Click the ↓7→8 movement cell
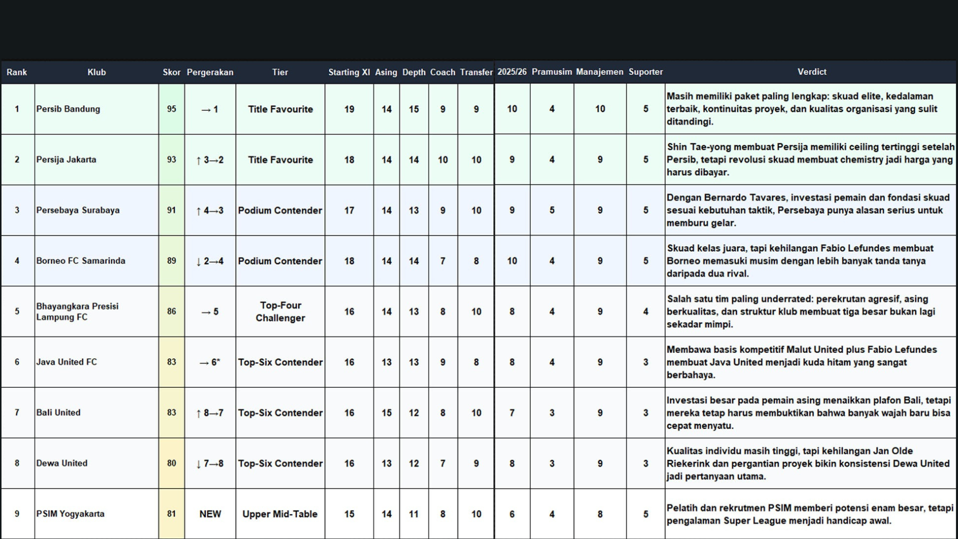Viewport: 958px width, 539px height. [210, 463]
